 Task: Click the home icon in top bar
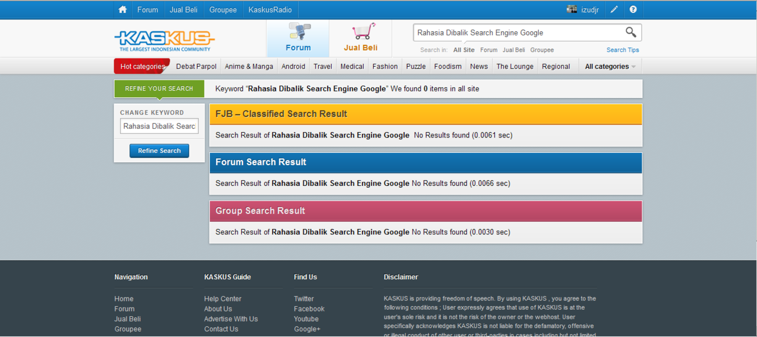(x=122, y=9)
